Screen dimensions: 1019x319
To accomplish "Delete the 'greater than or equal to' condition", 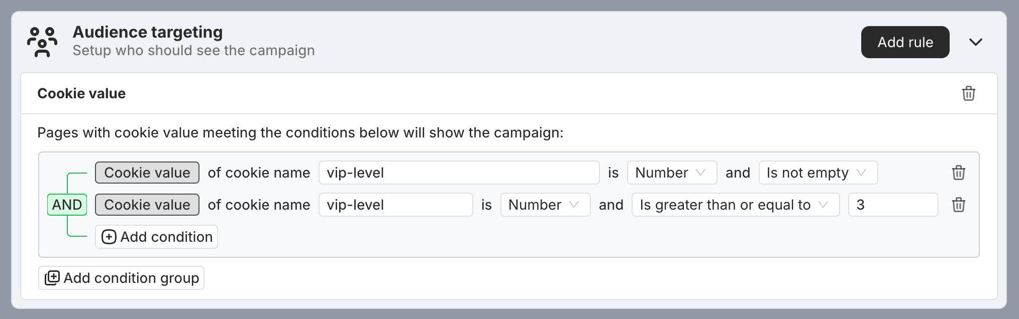I will tap(959, 205).
